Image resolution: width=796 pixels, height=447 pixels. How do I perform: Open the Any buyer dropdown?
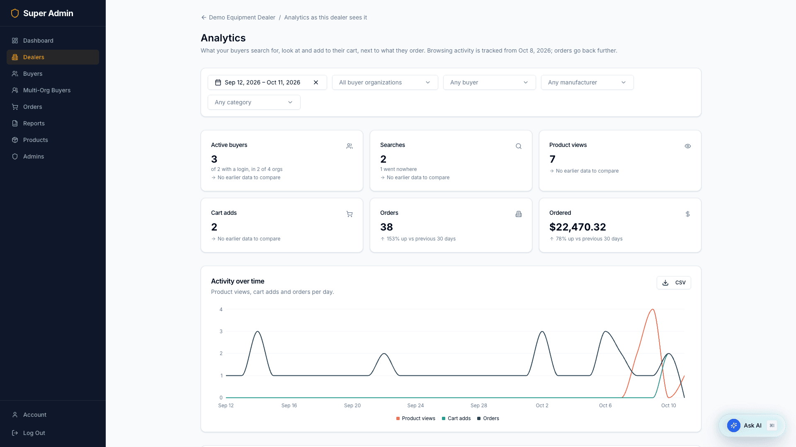pyautogui.click(x=490, y=82)
